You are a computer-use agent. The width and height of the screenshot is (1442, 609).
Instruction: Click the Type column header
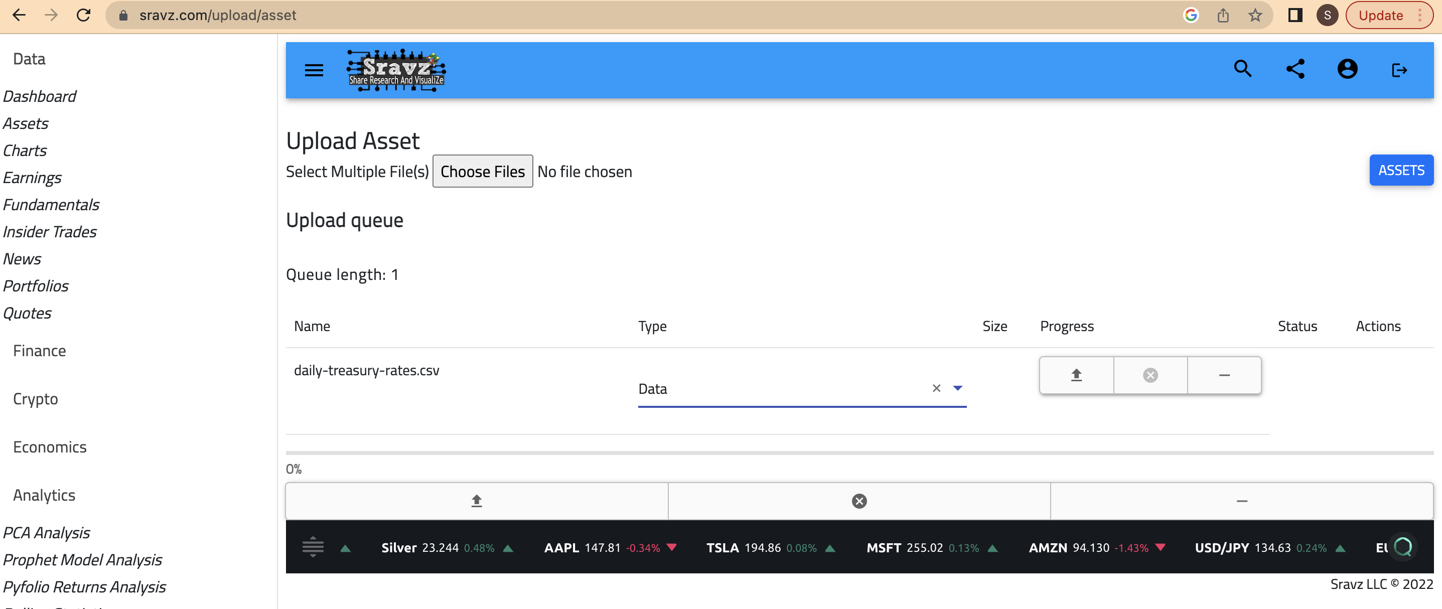[x=652, y=327]
